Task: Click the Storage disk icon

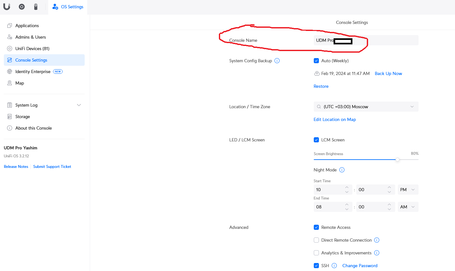Action: coord(10,117)
